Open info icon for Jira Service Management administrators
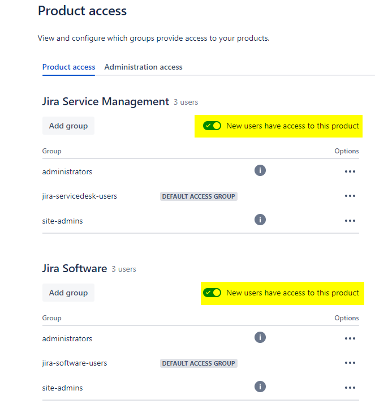The height and width of the screenshot is (412, 375). [260, 170]
